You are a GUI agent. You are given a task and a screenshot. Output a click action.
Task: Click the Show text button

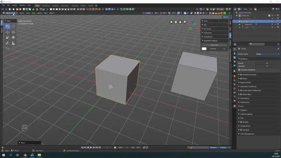coord(214,45)
